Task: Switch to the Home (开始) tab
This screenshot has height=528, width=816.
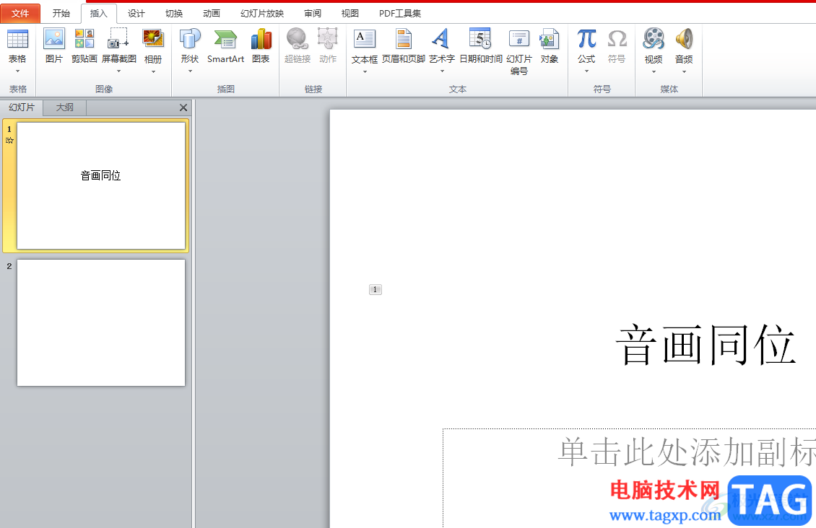Action: [x=61, y=14]
